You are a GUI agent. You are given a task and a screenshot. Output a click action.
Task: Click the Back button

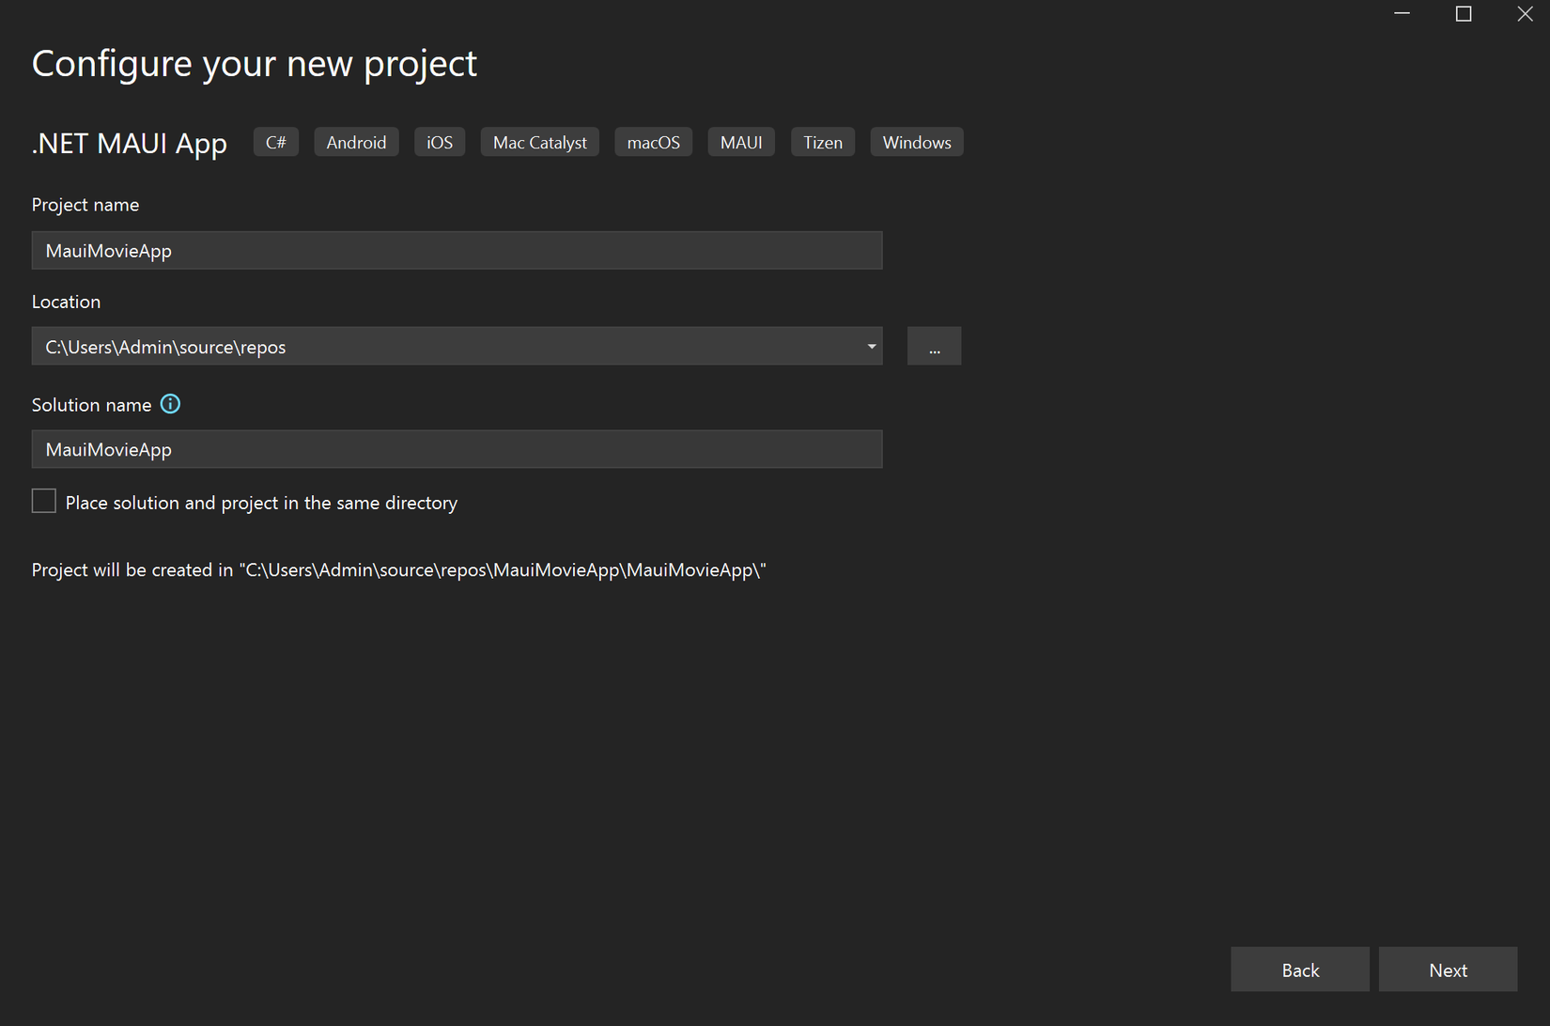(1300, 969)
